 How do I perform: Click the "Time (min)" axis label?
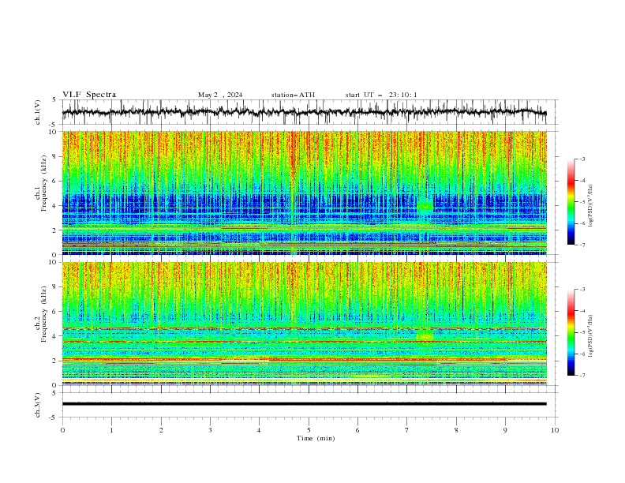pyautogui.click(x=316, y=438)
